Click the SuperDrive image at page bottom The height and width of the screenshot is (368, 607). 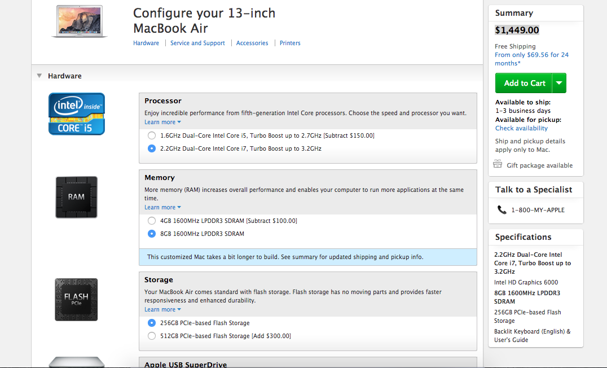77,362
